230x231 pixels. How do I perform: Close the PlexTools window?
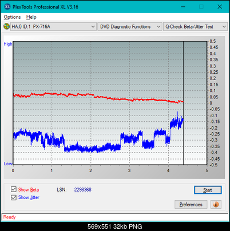pos(220,7)
